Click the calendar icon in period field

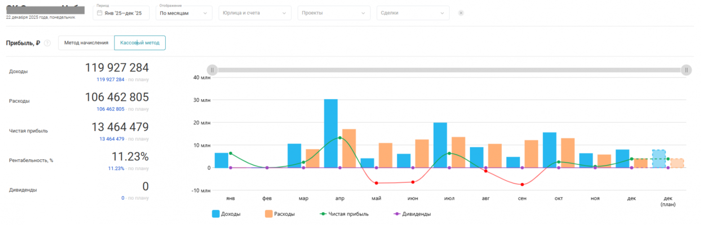tap(100, 13)
